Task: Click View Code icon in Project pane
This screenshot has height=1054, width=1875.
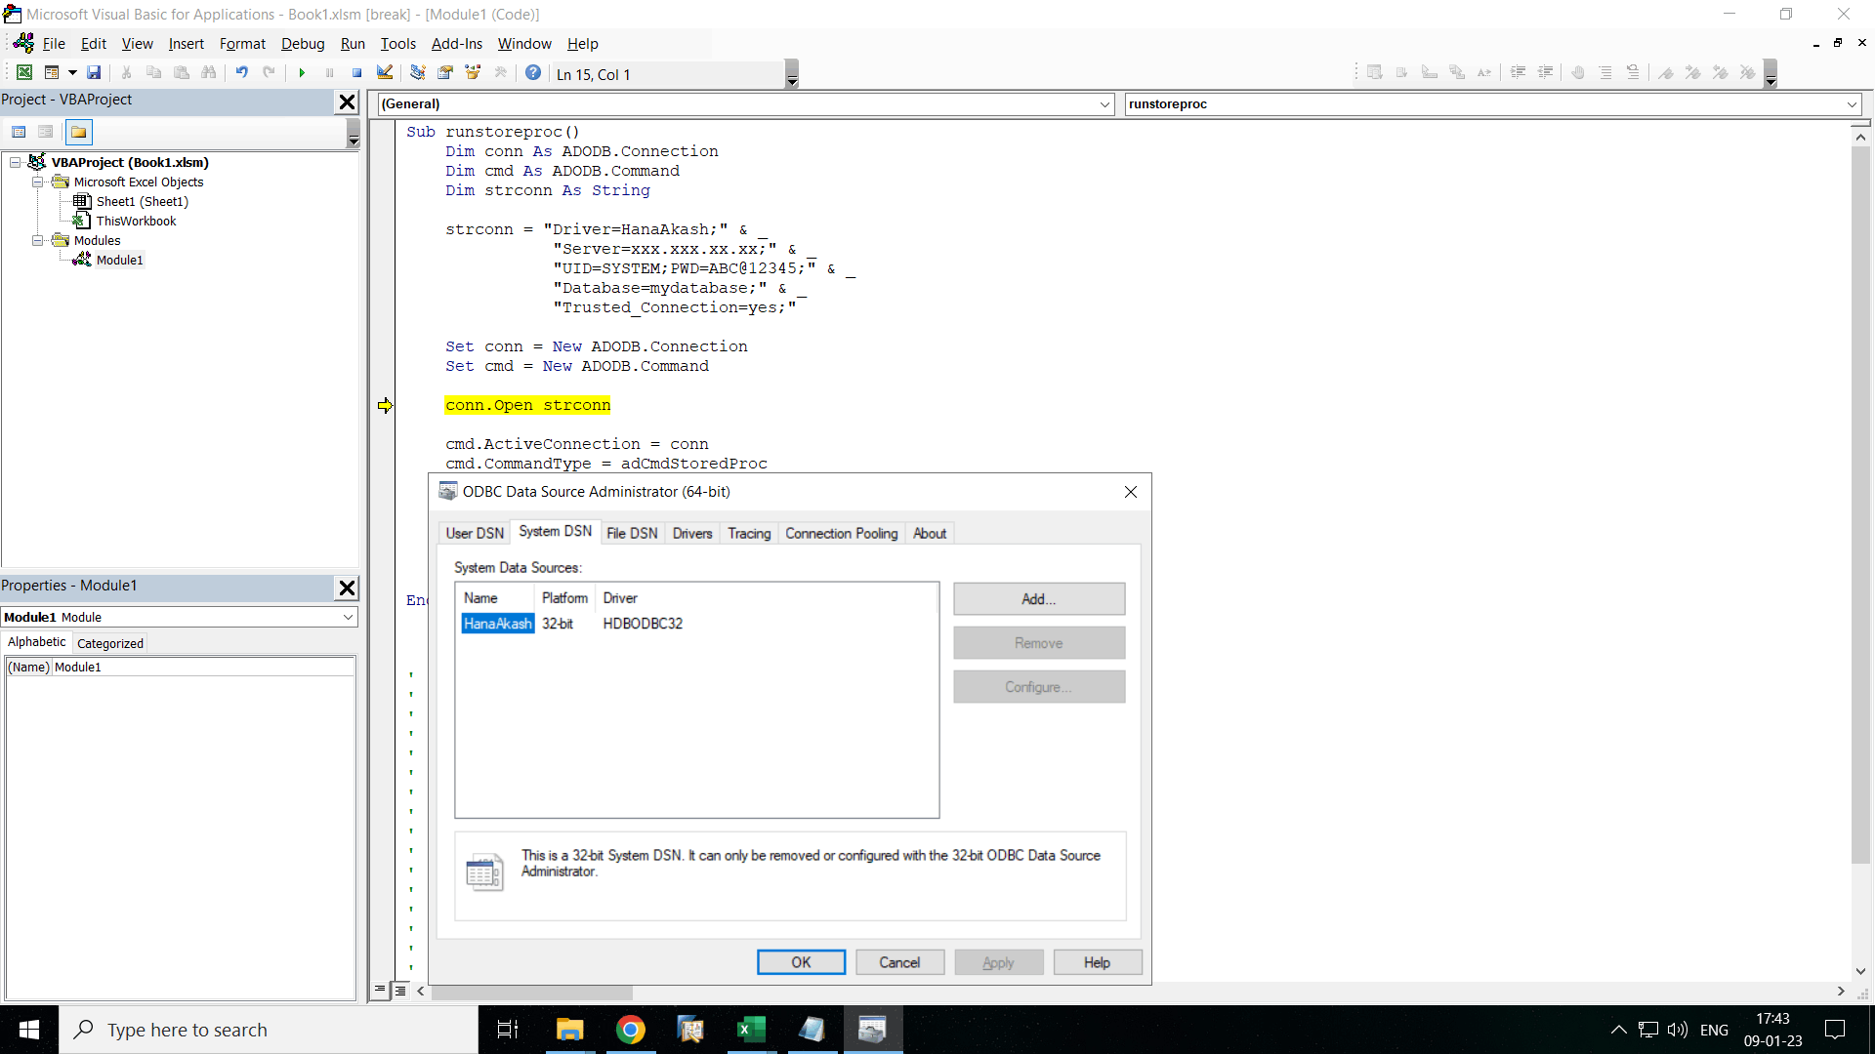Action: [19, 133]
